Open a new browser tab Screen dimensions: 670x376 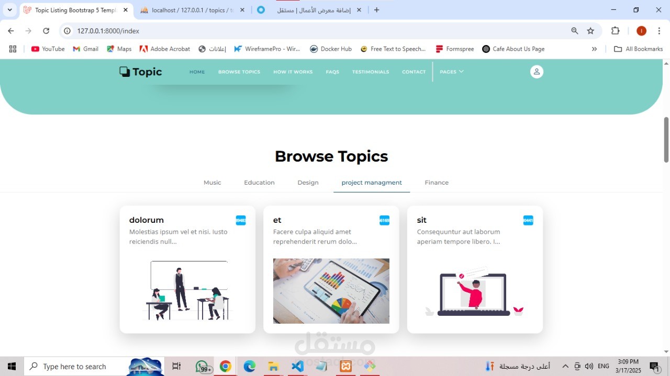pos(376,10)
